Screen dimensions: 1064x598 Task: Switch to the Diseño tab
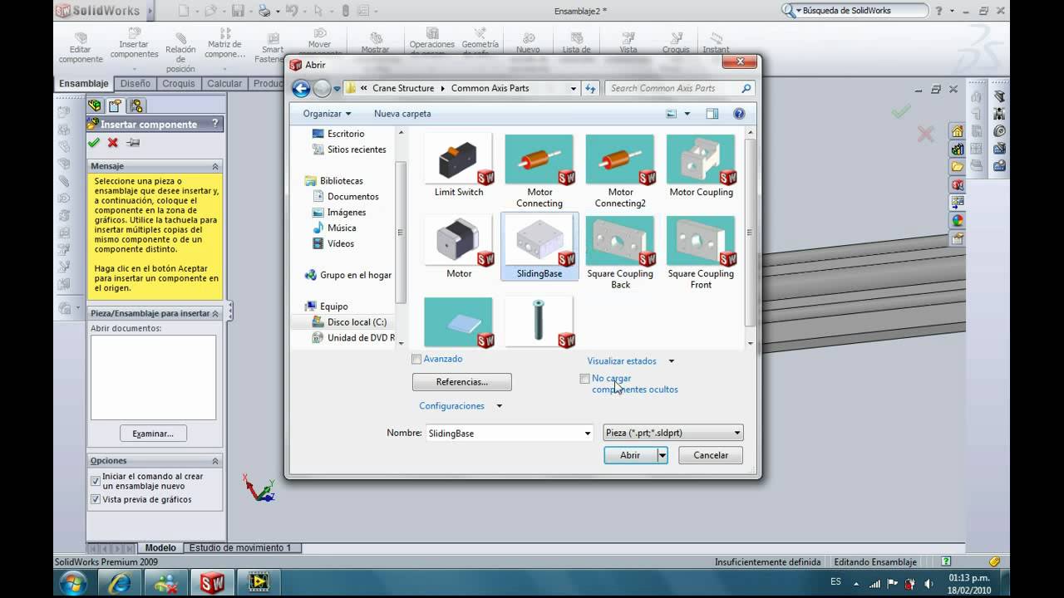coord(135,84)
